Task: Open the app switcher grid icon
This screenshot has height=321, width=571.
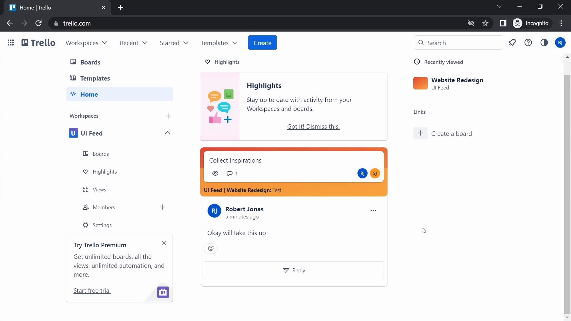Action: (11, 43)
